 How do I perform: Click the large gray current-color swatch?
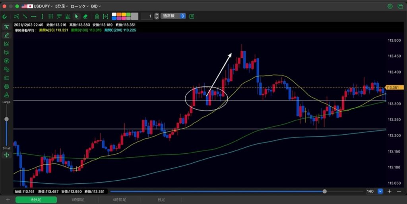135,16
